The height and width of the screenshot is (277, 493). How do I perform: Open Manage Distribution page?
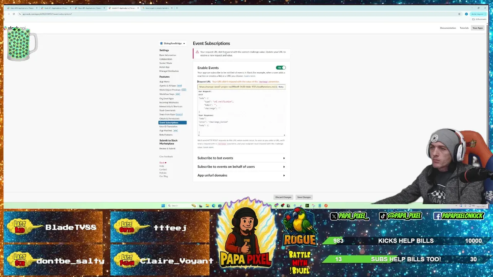click(169, 71)
